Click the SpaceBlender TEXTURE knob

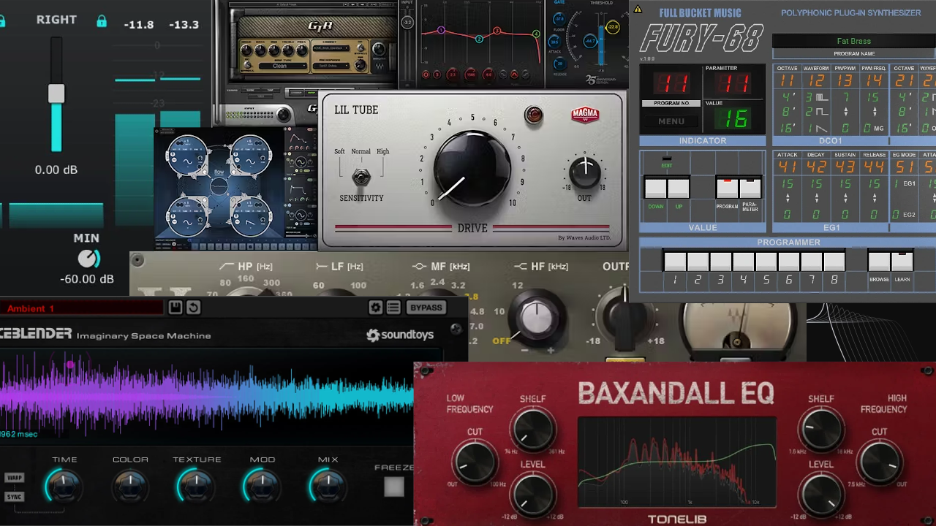tap(196, 485)
